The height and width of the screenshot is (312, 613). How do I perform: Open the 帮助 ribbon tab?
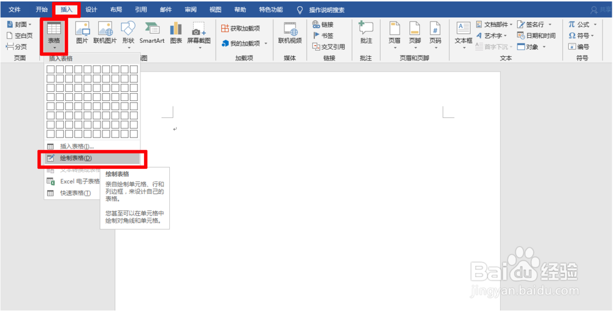point(240,10)
